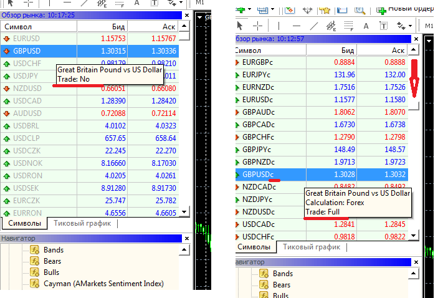The height and width of the screenshot is (298, 443).
Task: Sort by Символ column in left window
Action: click(39, 27)
